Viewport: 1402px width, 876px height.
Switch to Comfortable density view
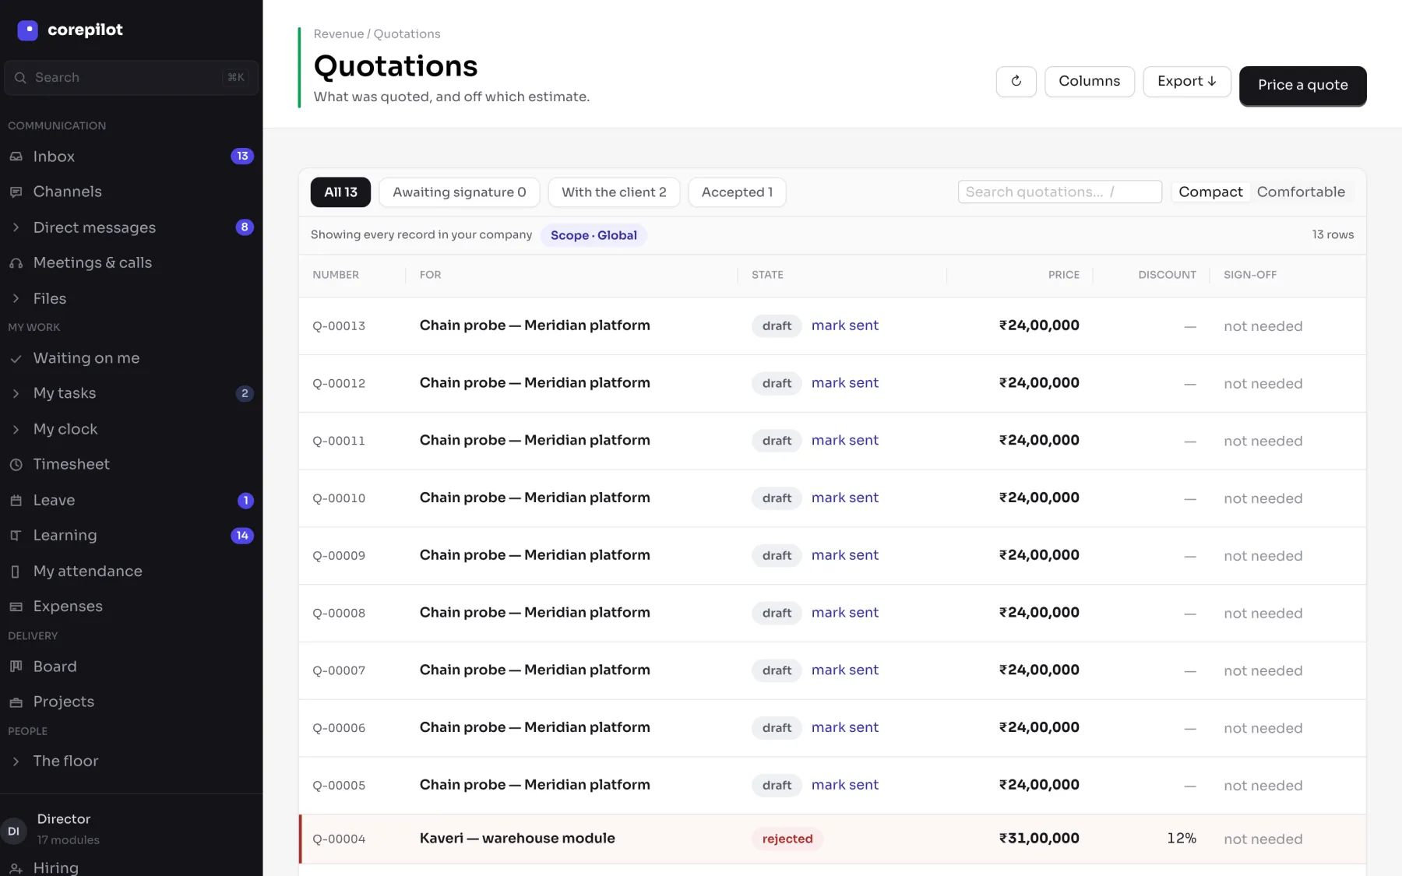pyautogui.click(x=1301, y=192)
